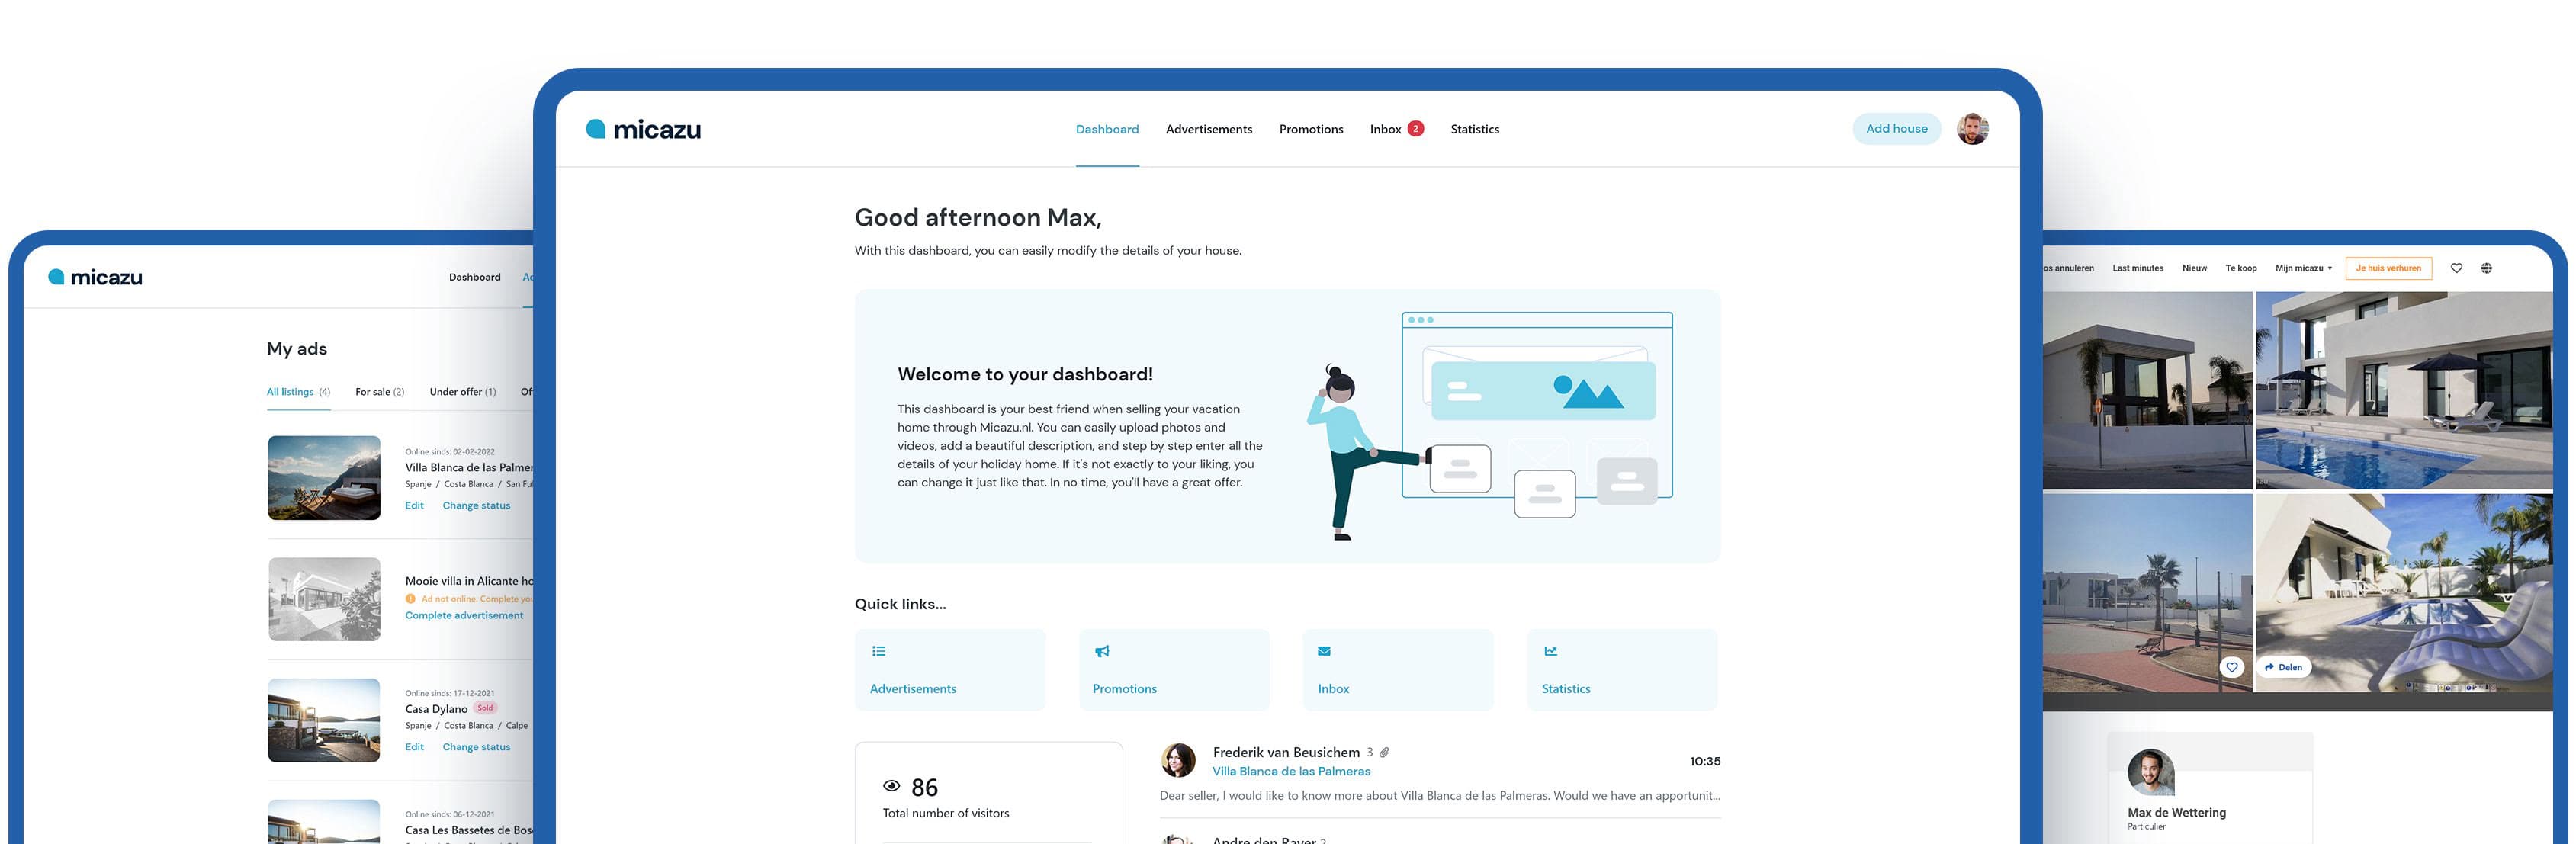Open the Advertisements tab in the top navigation
The height and width of the screenshot is (844, 2576).
(1208, 129)
